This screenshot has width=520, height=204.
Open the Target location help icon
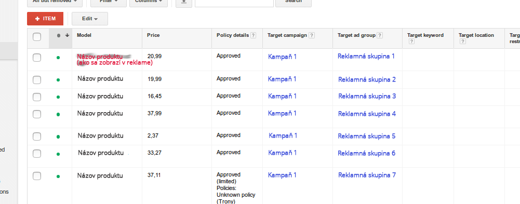(463, 42)
